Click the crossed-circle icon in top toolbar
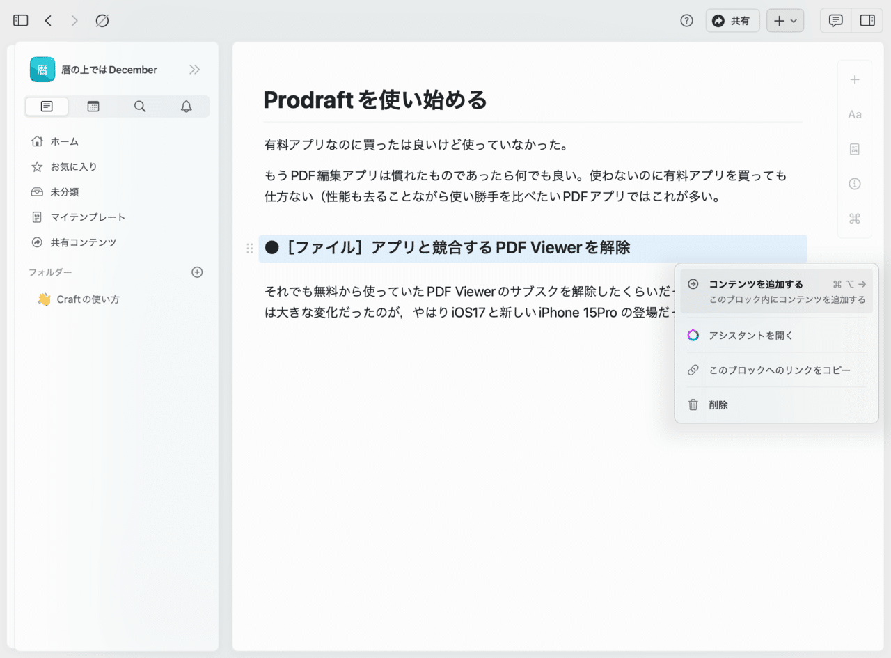This screenshot has width=891, height=658. pos(102,21)
